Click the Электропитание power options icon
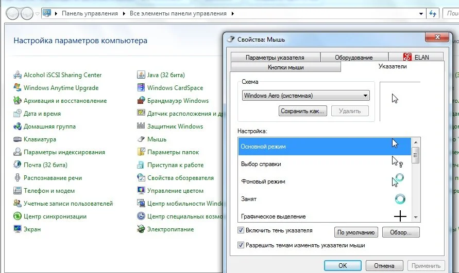The width and height of the screenshot is (459, 273). tap(141, 229)
